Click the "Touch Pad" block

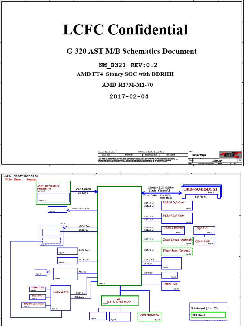[171, 286]
